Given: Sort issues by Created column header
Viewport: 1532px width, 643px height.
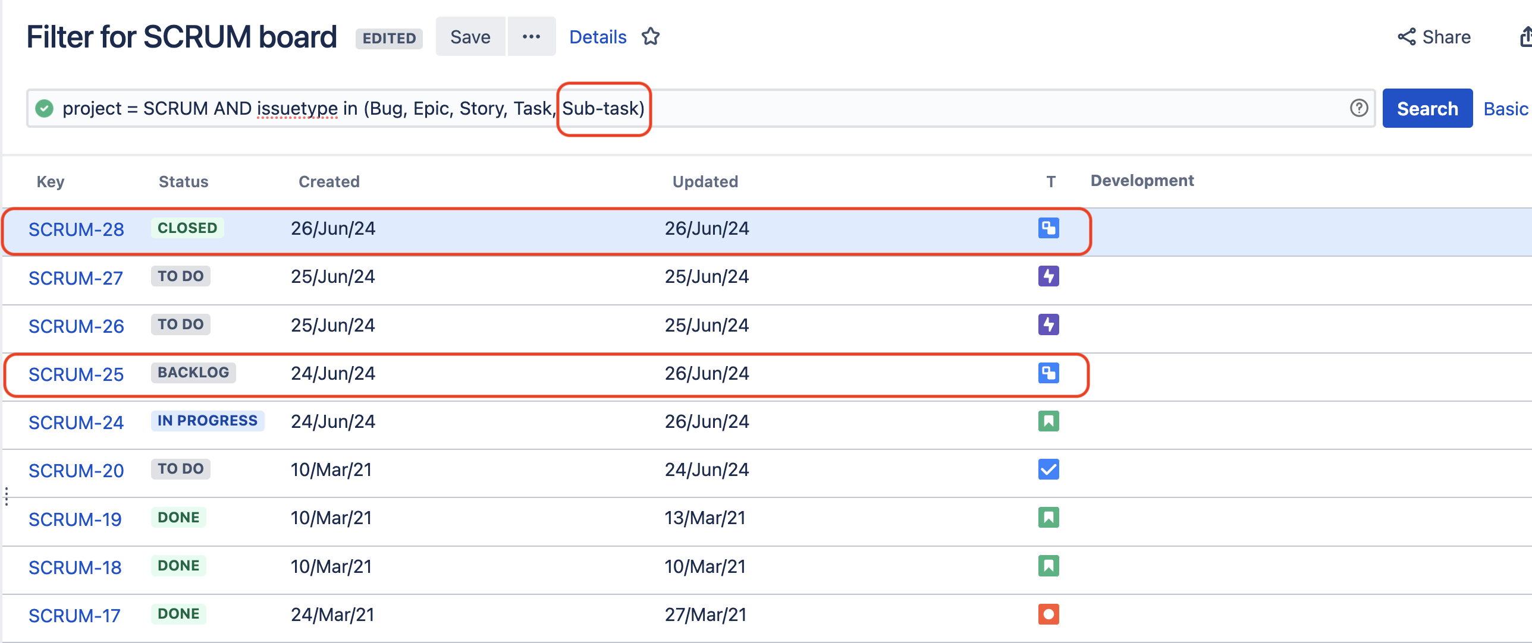Looking at the screenshot, I should (x=329, y=181).
